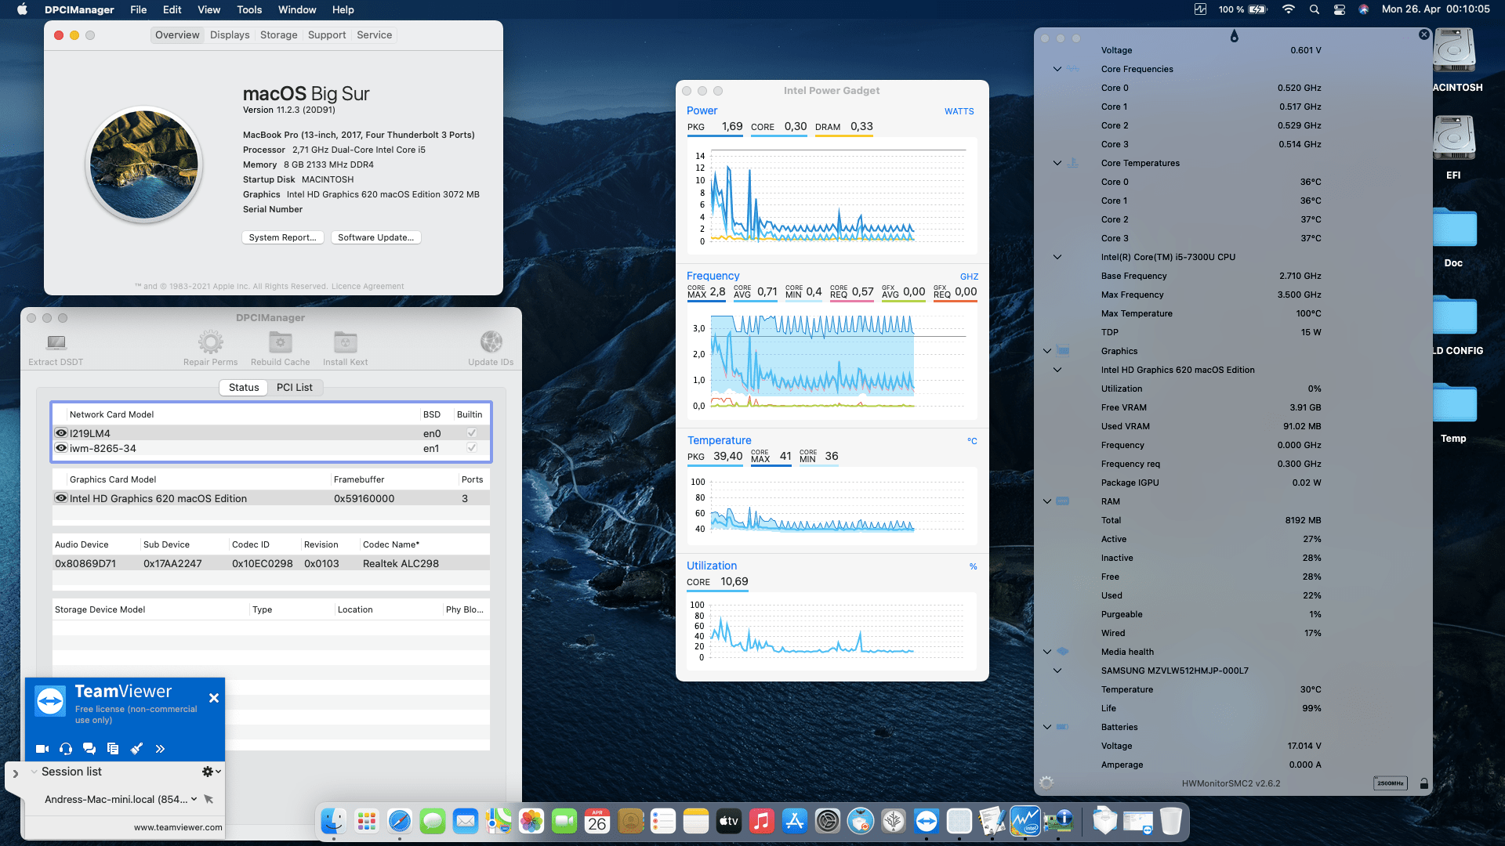The width and height of the screenshot is (1505, 846).
Task: Click Extract DSDT in DPCIManager toolbar
Action: 56,348
